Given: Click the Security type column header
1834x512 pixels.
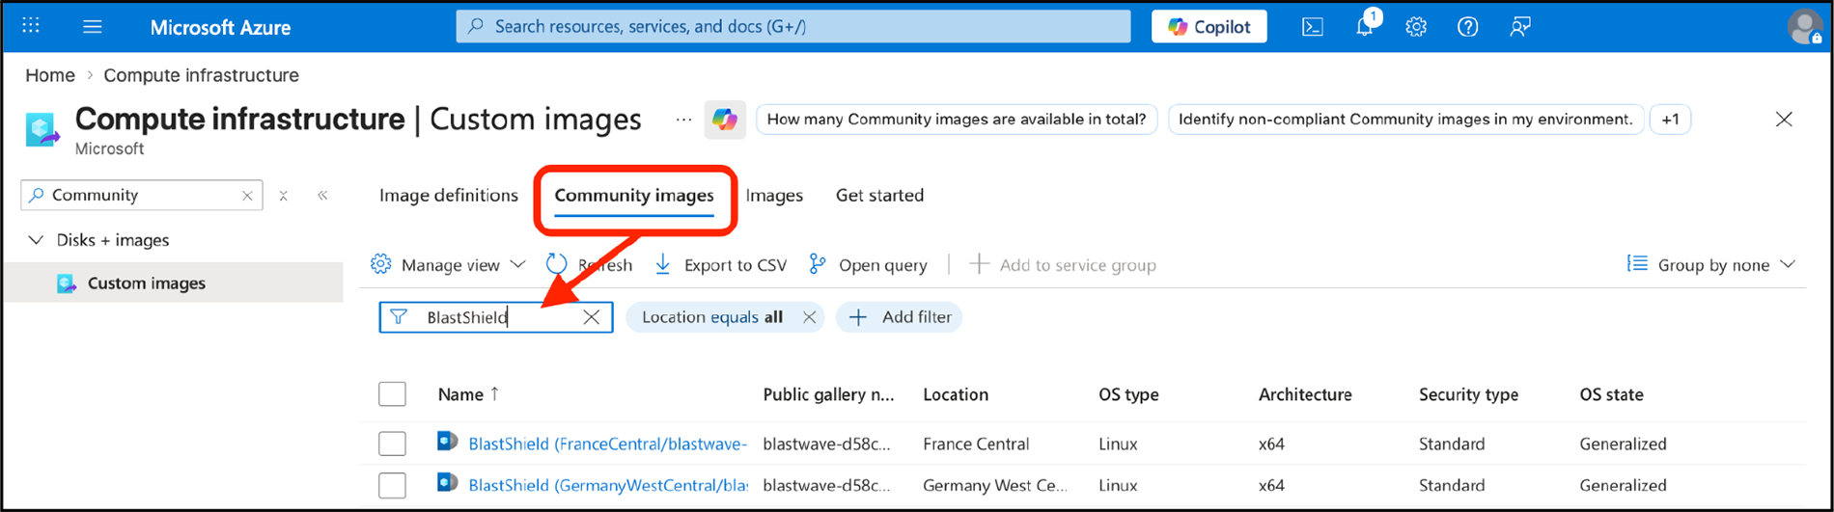Looking at the screenshot, I should coord(1468,394).
